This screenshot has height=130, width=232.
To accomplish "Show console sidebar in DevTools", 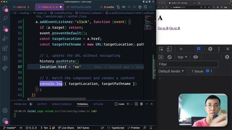I will click(161, 57).
